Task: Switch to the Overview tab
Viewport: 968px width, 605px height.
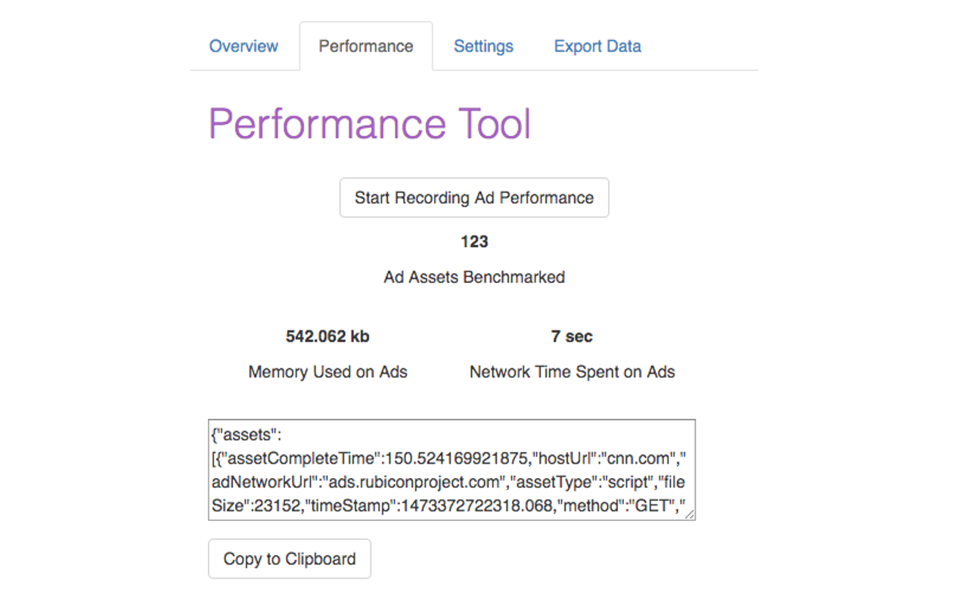Action: (244, 46)
